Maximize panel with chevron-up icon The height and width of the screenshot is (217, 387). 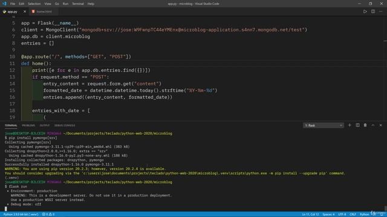click(373, 125)
